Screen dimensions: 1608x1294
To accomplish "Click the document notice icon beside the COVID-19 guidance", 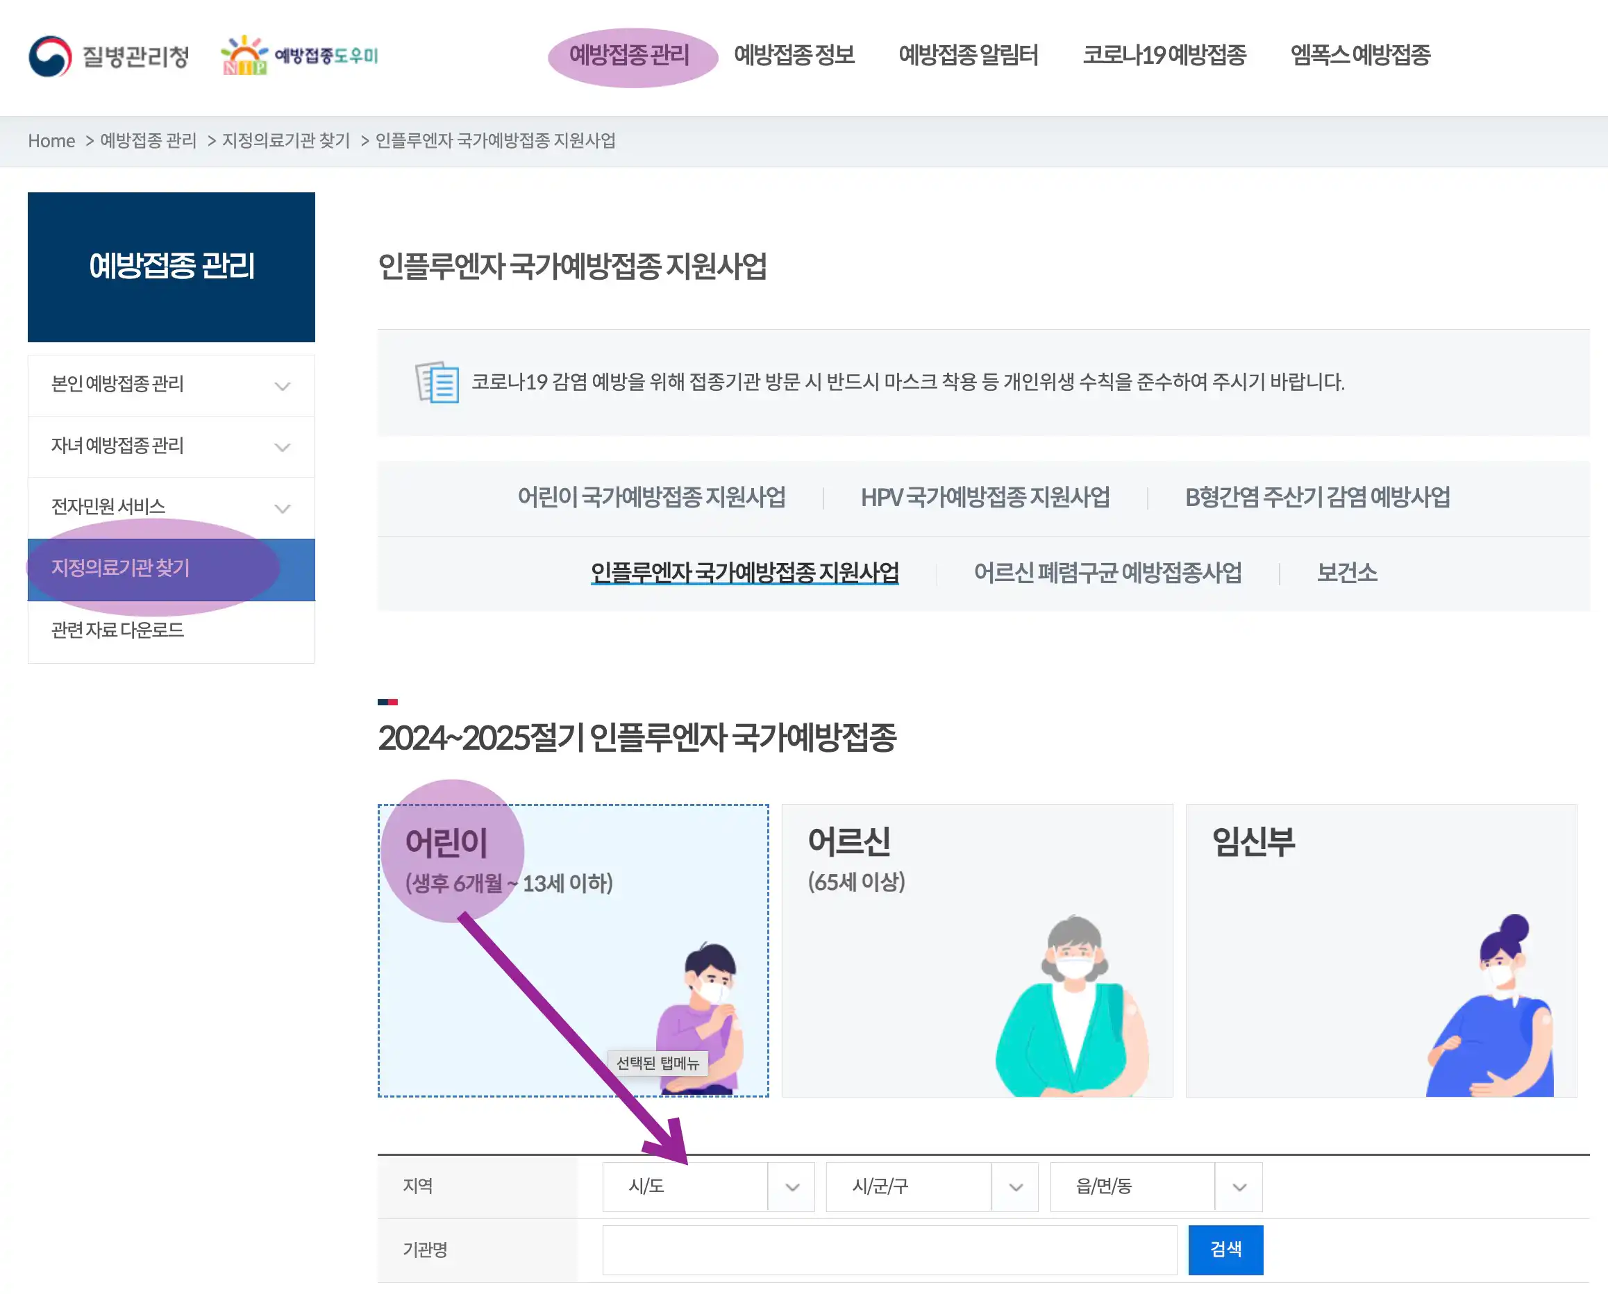I will (x=436, y=383).
